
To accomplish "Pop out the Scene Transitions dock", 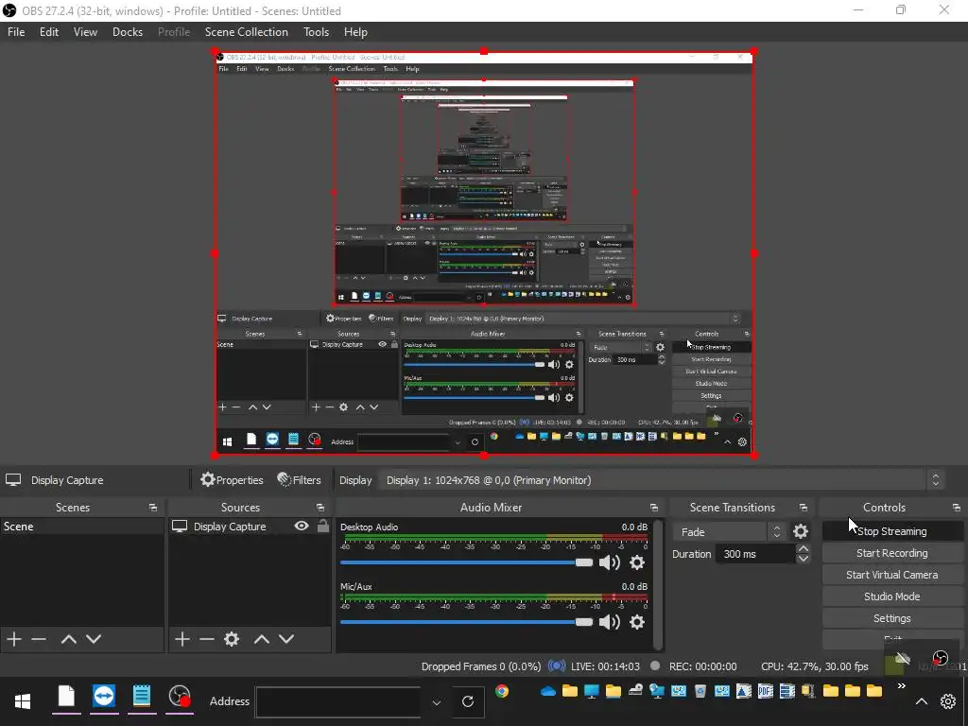I will (804, 508).
